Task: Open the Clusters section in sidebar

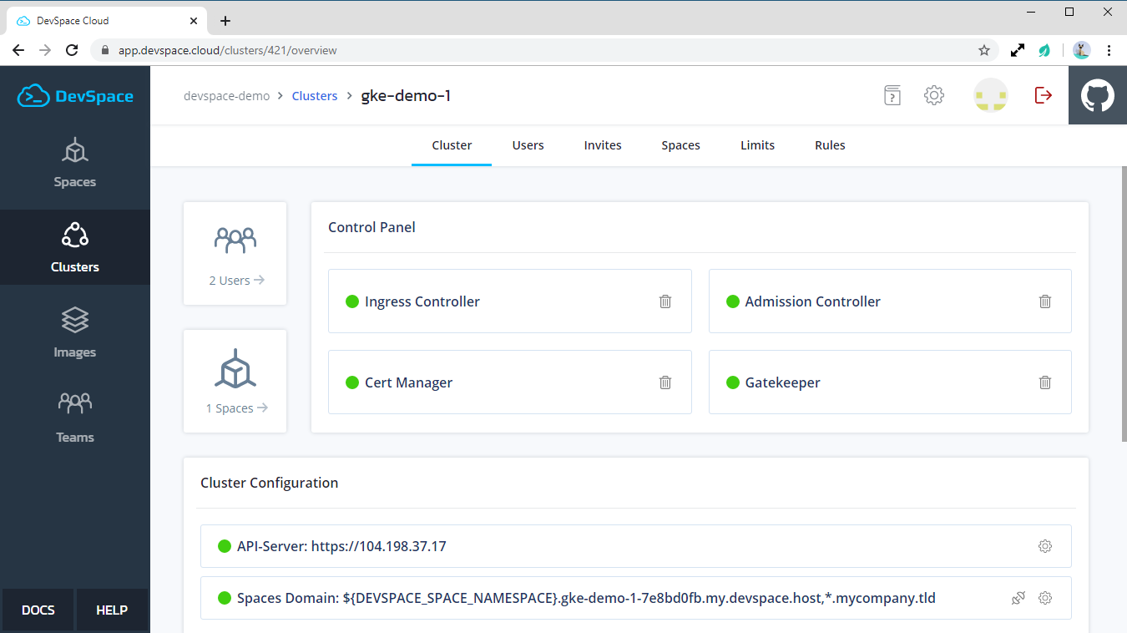Action: (x=75, y=247)
